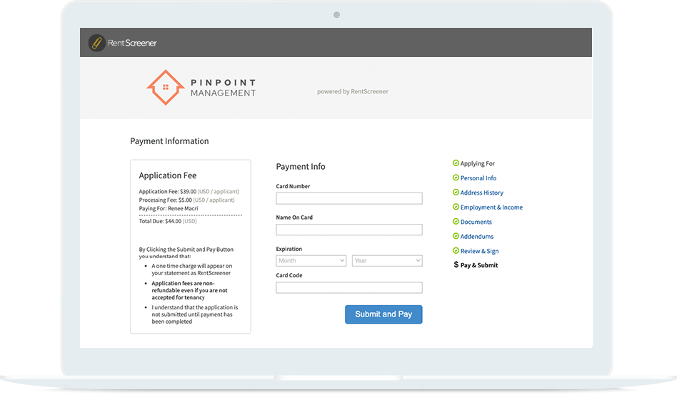Click the 'application is not submitted' bullet
Image resolution: width=677 pixels, height=395 pixels.
coord(195,314)
